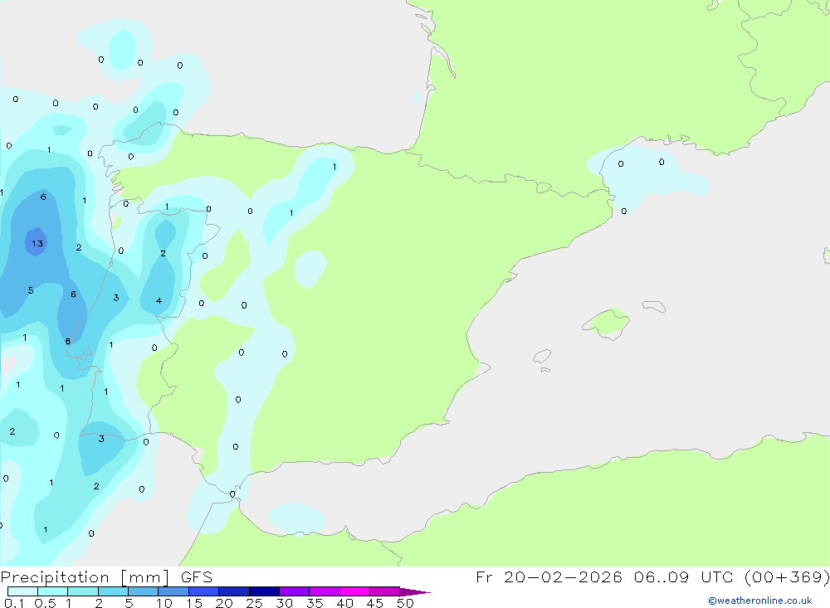Click the 'Fr 20-02-2026 06..09 UTC' timestamp
The height and width of the screenshot is (608, 830).
[604, 576]
